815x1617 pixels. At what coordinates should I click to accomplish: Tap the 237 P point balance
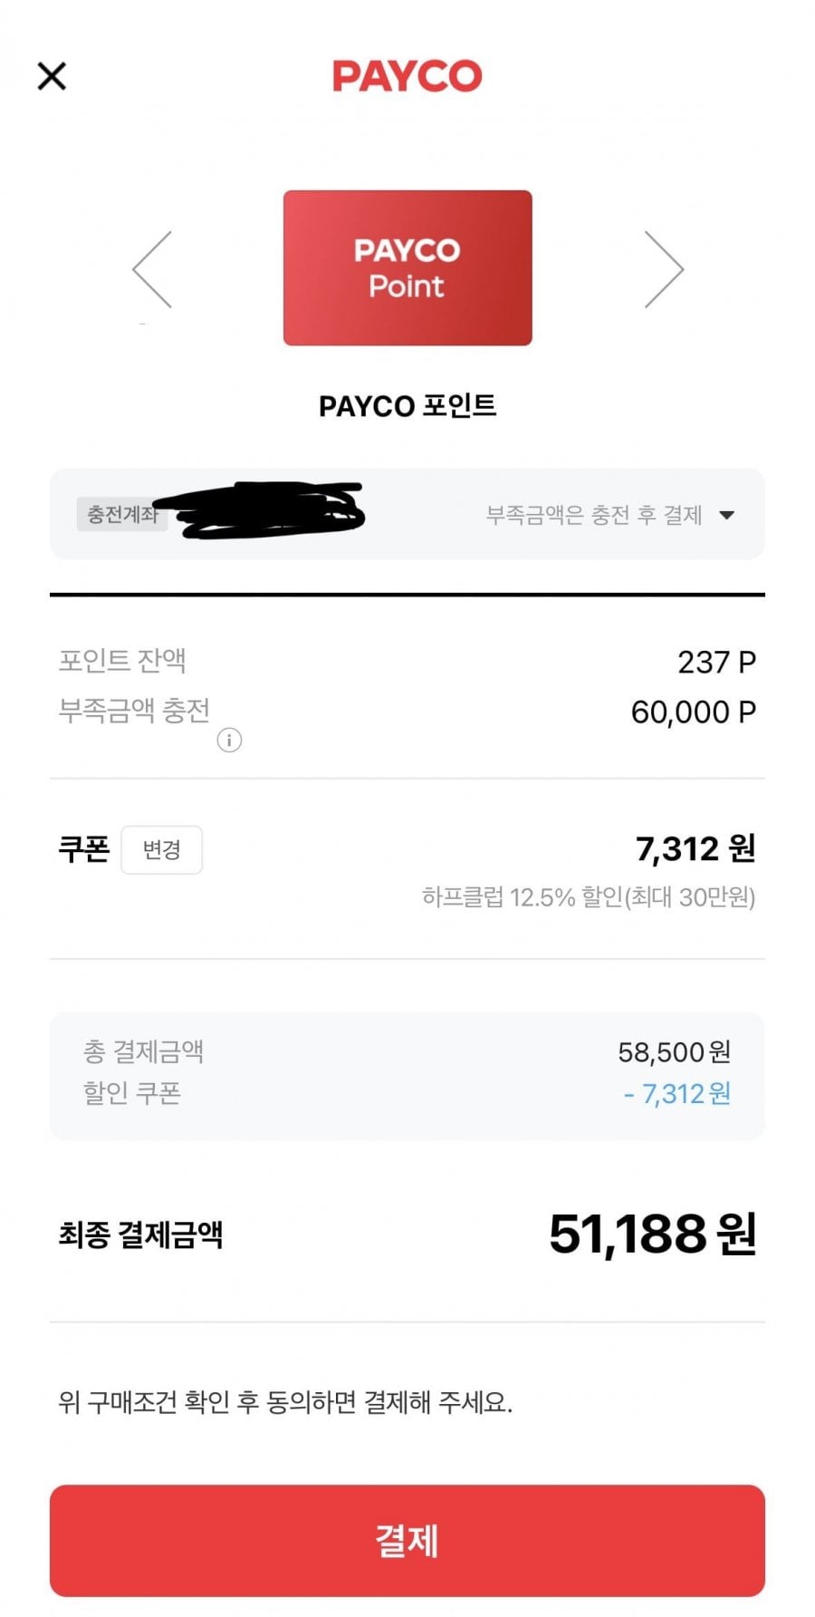point(716,662)
